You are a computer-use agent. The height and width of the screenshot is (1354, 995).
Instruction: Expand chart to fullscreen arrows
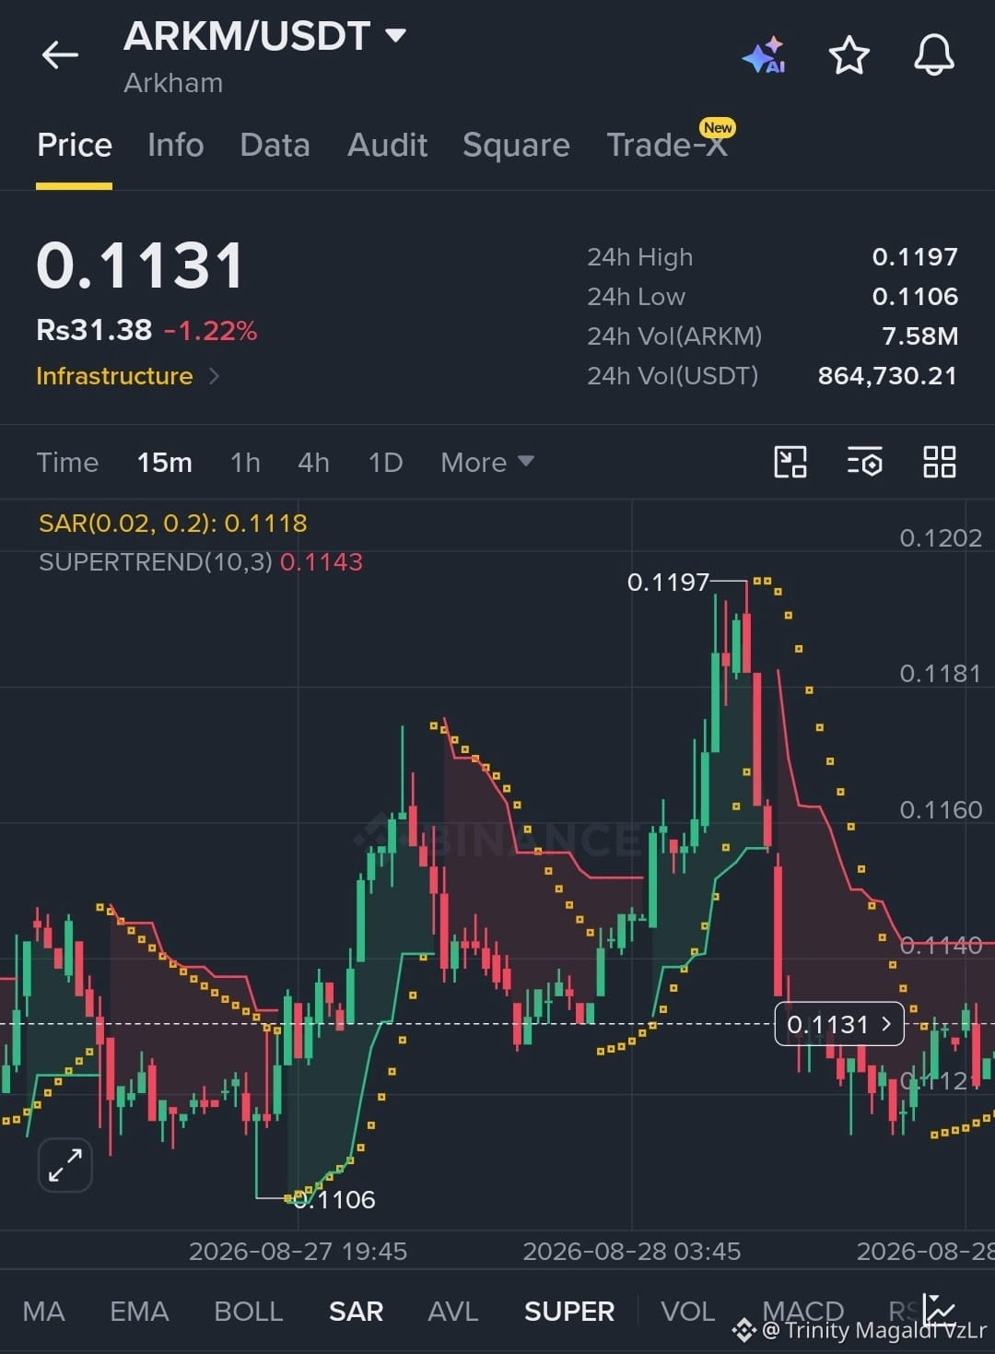coord(65,1165)
